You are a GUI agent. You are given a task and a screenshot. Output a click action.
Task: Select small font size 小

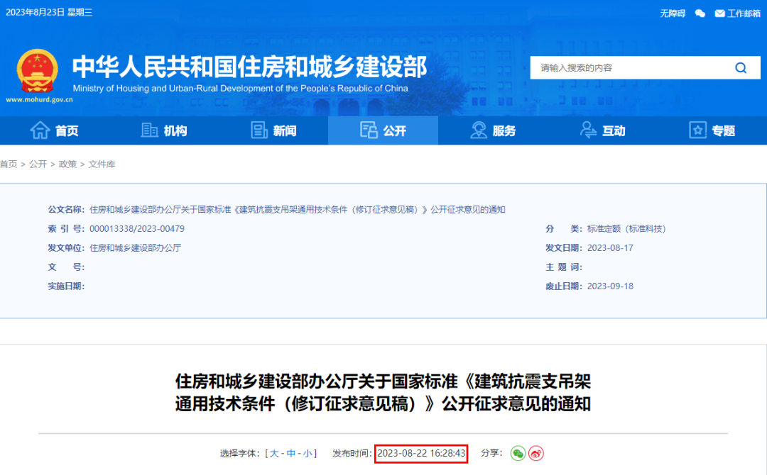coord(308,454)
